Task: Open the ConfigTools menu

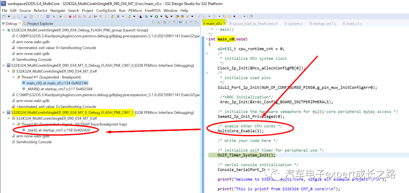Action: (x=106, y=11)
